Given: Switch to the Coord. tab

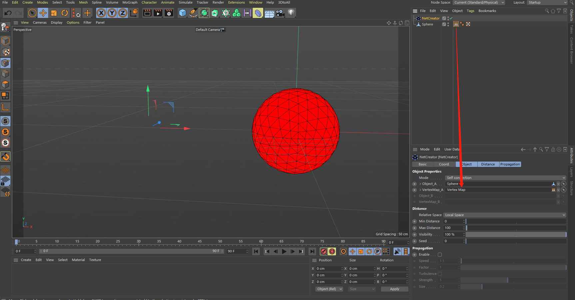Looking at the screenshot, I should coord(444,164).
